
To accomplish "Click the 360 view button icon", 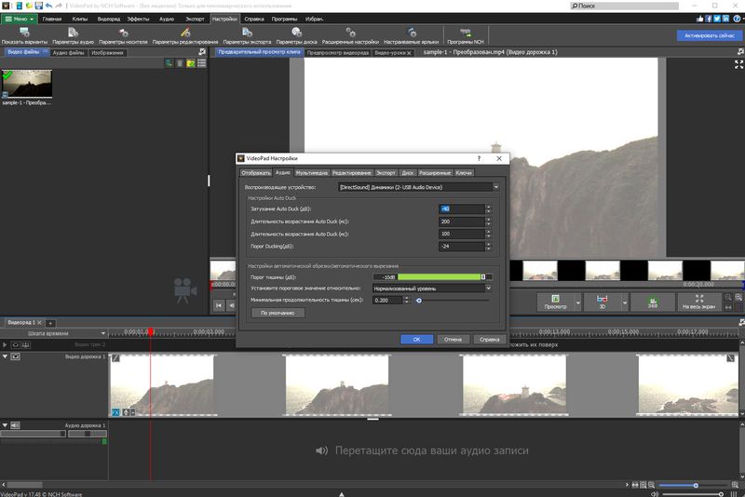I will (653, 299).
